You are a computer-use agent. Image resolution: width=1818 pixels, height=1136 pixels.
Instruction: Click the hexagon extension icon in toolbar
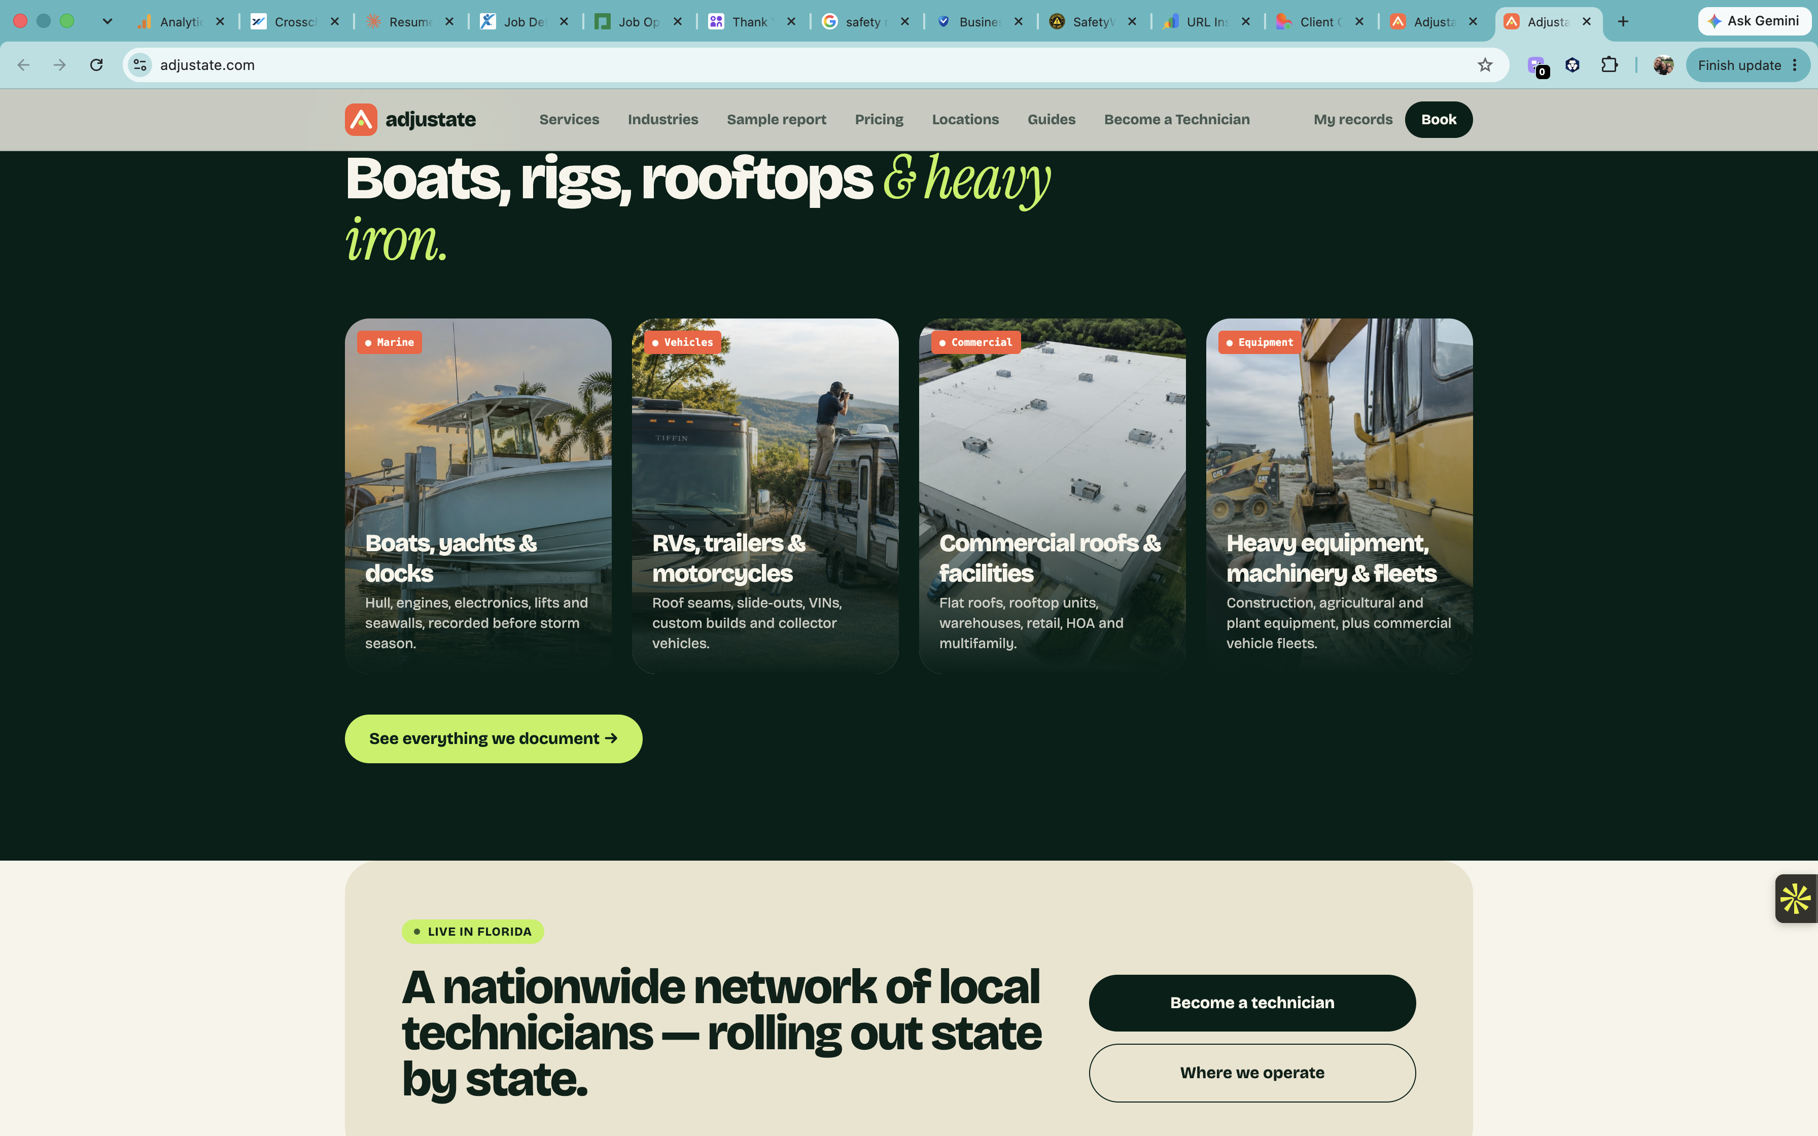1572,65
